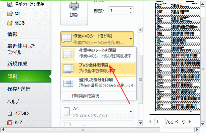The width and height of the screenshot is (206, 133).
Task: Click the print preview page thumbnail
Action: pos(175,58)
